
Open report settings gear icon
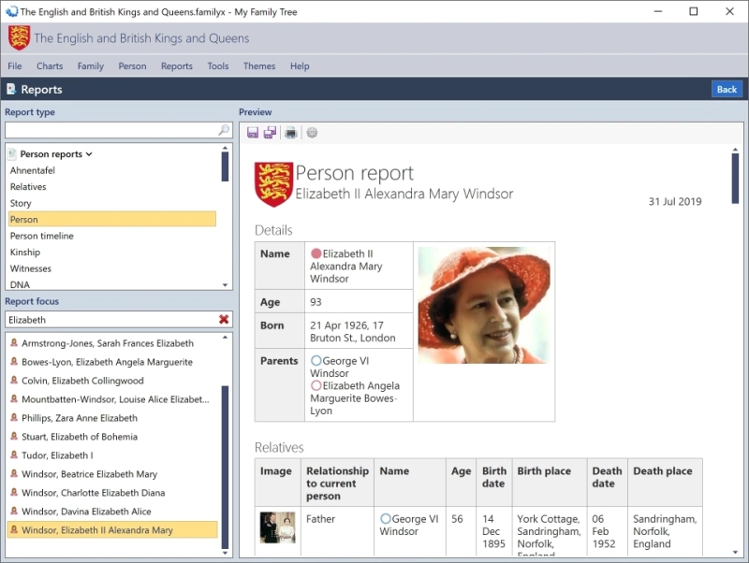(312, 133)
